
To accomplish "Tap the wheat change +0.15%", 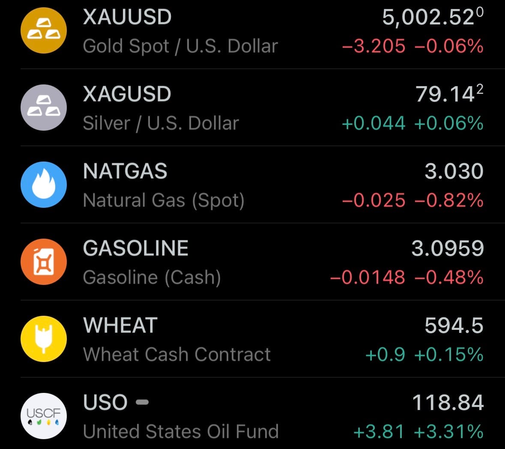I will pos(449,354).
